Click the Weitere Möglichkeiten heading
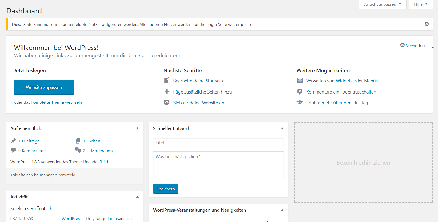The image size is (438, 222). point(323,70)
